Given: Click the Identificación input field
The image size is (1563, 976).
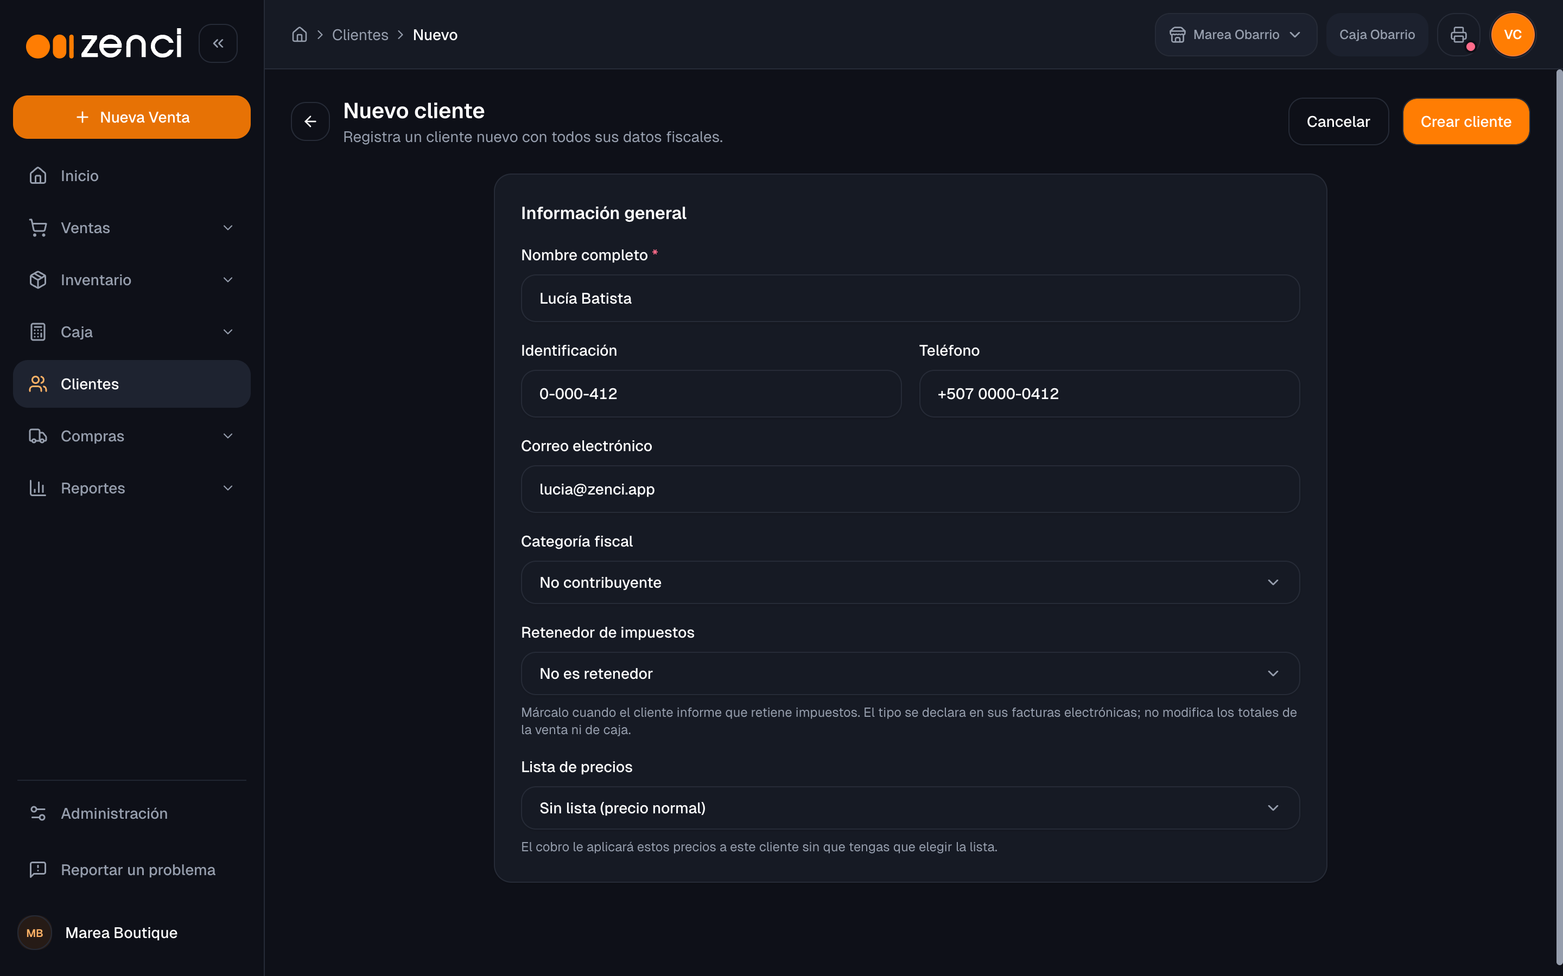Looking at the screenshot, I should pos(710,394).
